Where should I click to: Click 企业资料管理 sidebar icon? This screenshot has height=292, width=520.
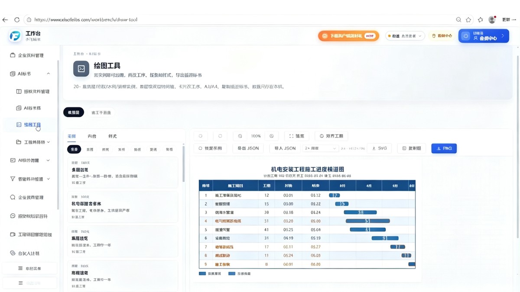pos(13,55)
